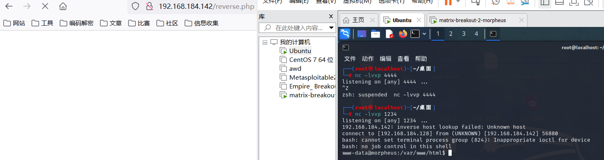604x160 pixels.
Task: Launch Firefox from the Kali panel
Action: [x=403, y=34]
